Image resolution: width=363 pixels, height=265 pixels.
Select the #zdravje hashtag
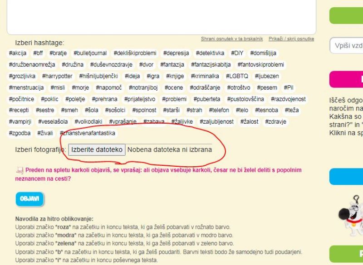[276, 122]
